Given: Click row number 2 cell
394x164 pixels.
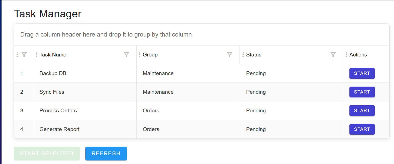Looking at the screenshot, I should pyautogui.click(x=24, y=92).
